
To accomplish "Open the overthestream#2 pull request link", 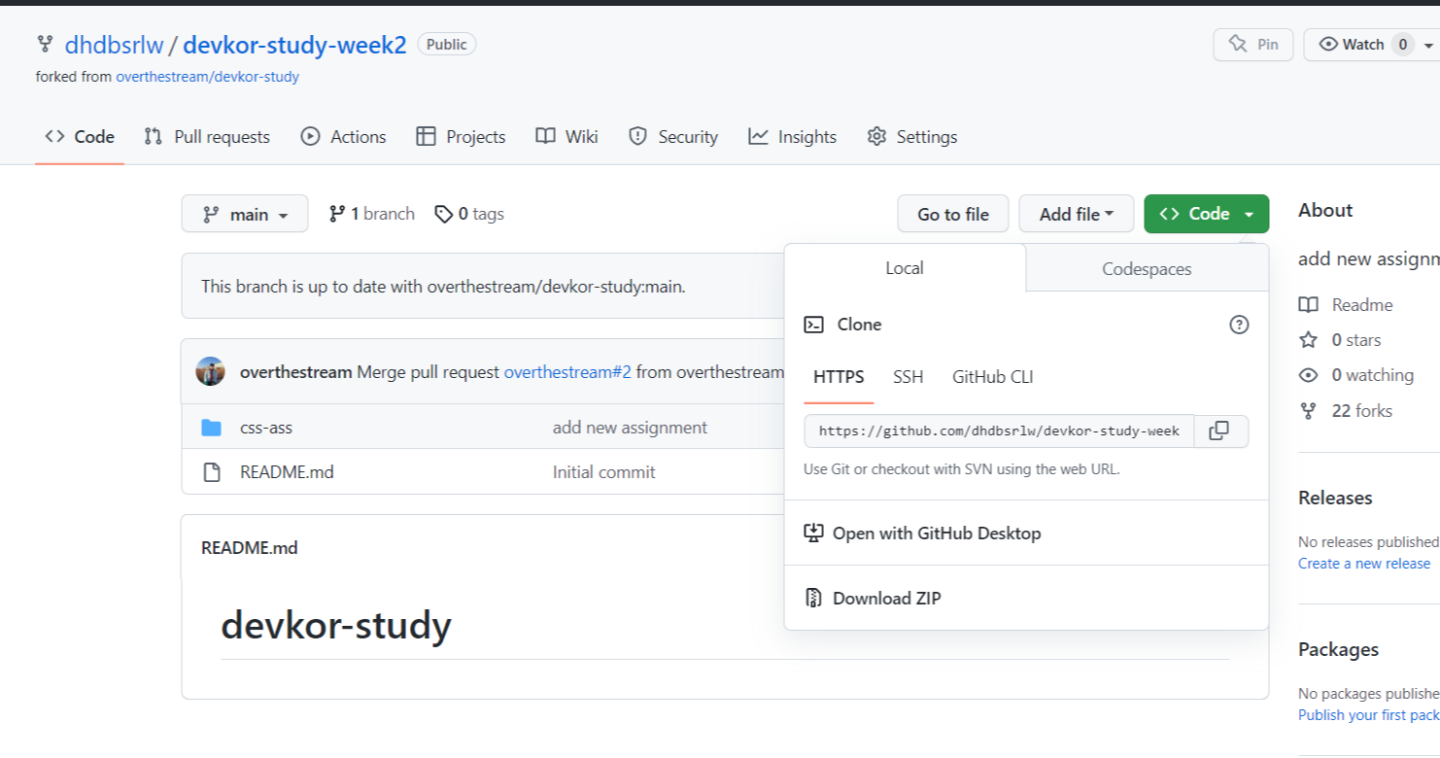I will point(568,371).
